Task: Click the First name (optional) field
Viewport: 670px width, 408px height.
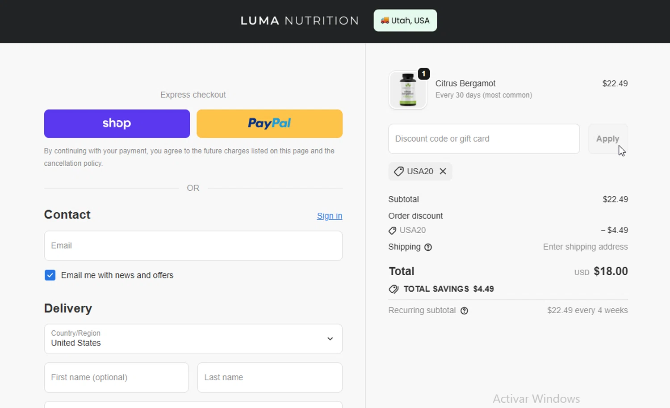Action: click(x=116, y=378)
